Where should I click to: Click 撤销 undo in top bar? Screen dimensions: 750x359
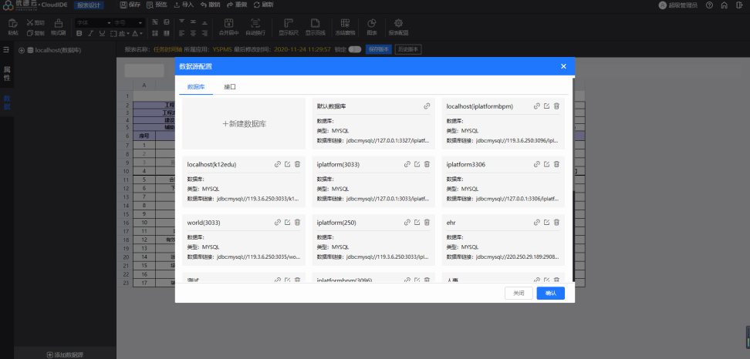point(211,5)
